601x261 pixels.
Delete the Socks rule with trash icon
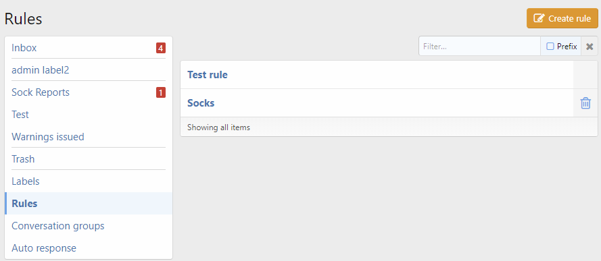(585, 103)
